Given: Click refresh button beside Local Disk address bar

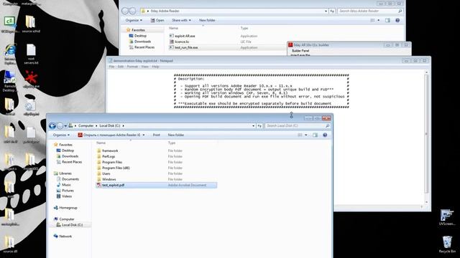Looking at the screenshot, I should point(259,126).
